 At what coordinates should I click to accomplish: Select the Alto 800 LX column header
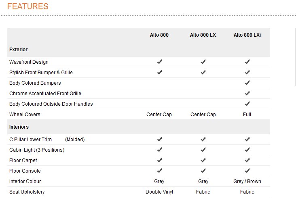(x=203, y=35)
